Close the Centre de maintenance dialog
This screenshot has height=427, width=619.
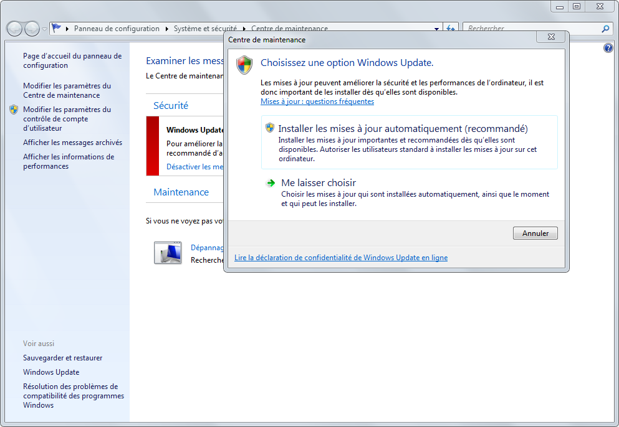[x=551, y=37]
